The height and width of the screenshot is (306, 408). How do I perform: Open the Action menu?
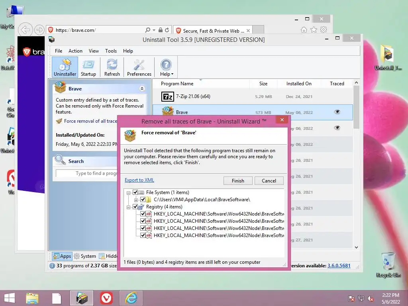75,51
